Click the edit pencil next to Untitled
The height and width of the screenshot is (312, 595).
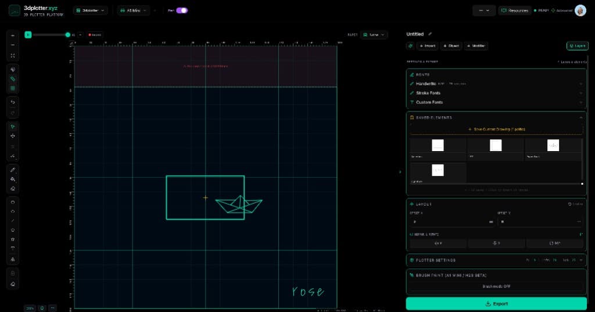pyautogui.click(x=430, y=34)
